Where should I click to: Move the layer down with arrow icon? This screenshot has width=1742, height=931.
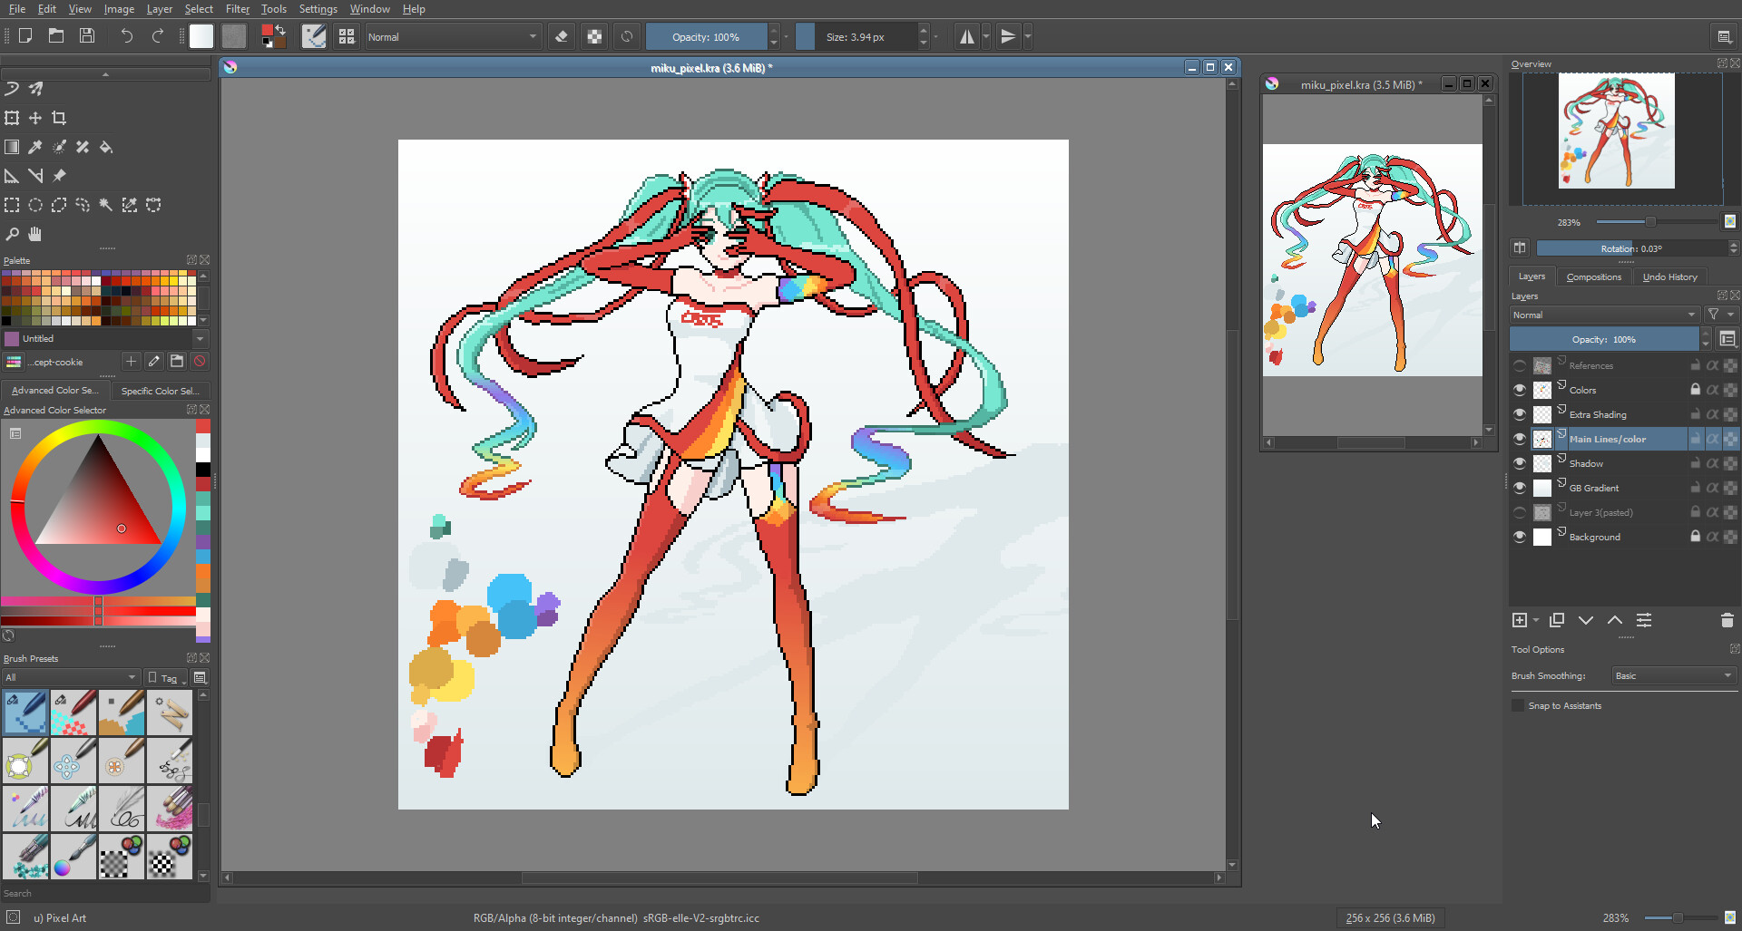pos(1586,620)
